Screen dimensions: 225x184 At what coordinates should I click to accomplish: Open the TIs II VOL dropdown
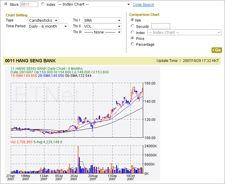click(x=102, y=26)
